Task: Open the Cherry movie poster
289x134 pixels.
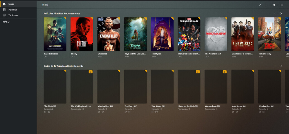Action: (x=82, y=34)
